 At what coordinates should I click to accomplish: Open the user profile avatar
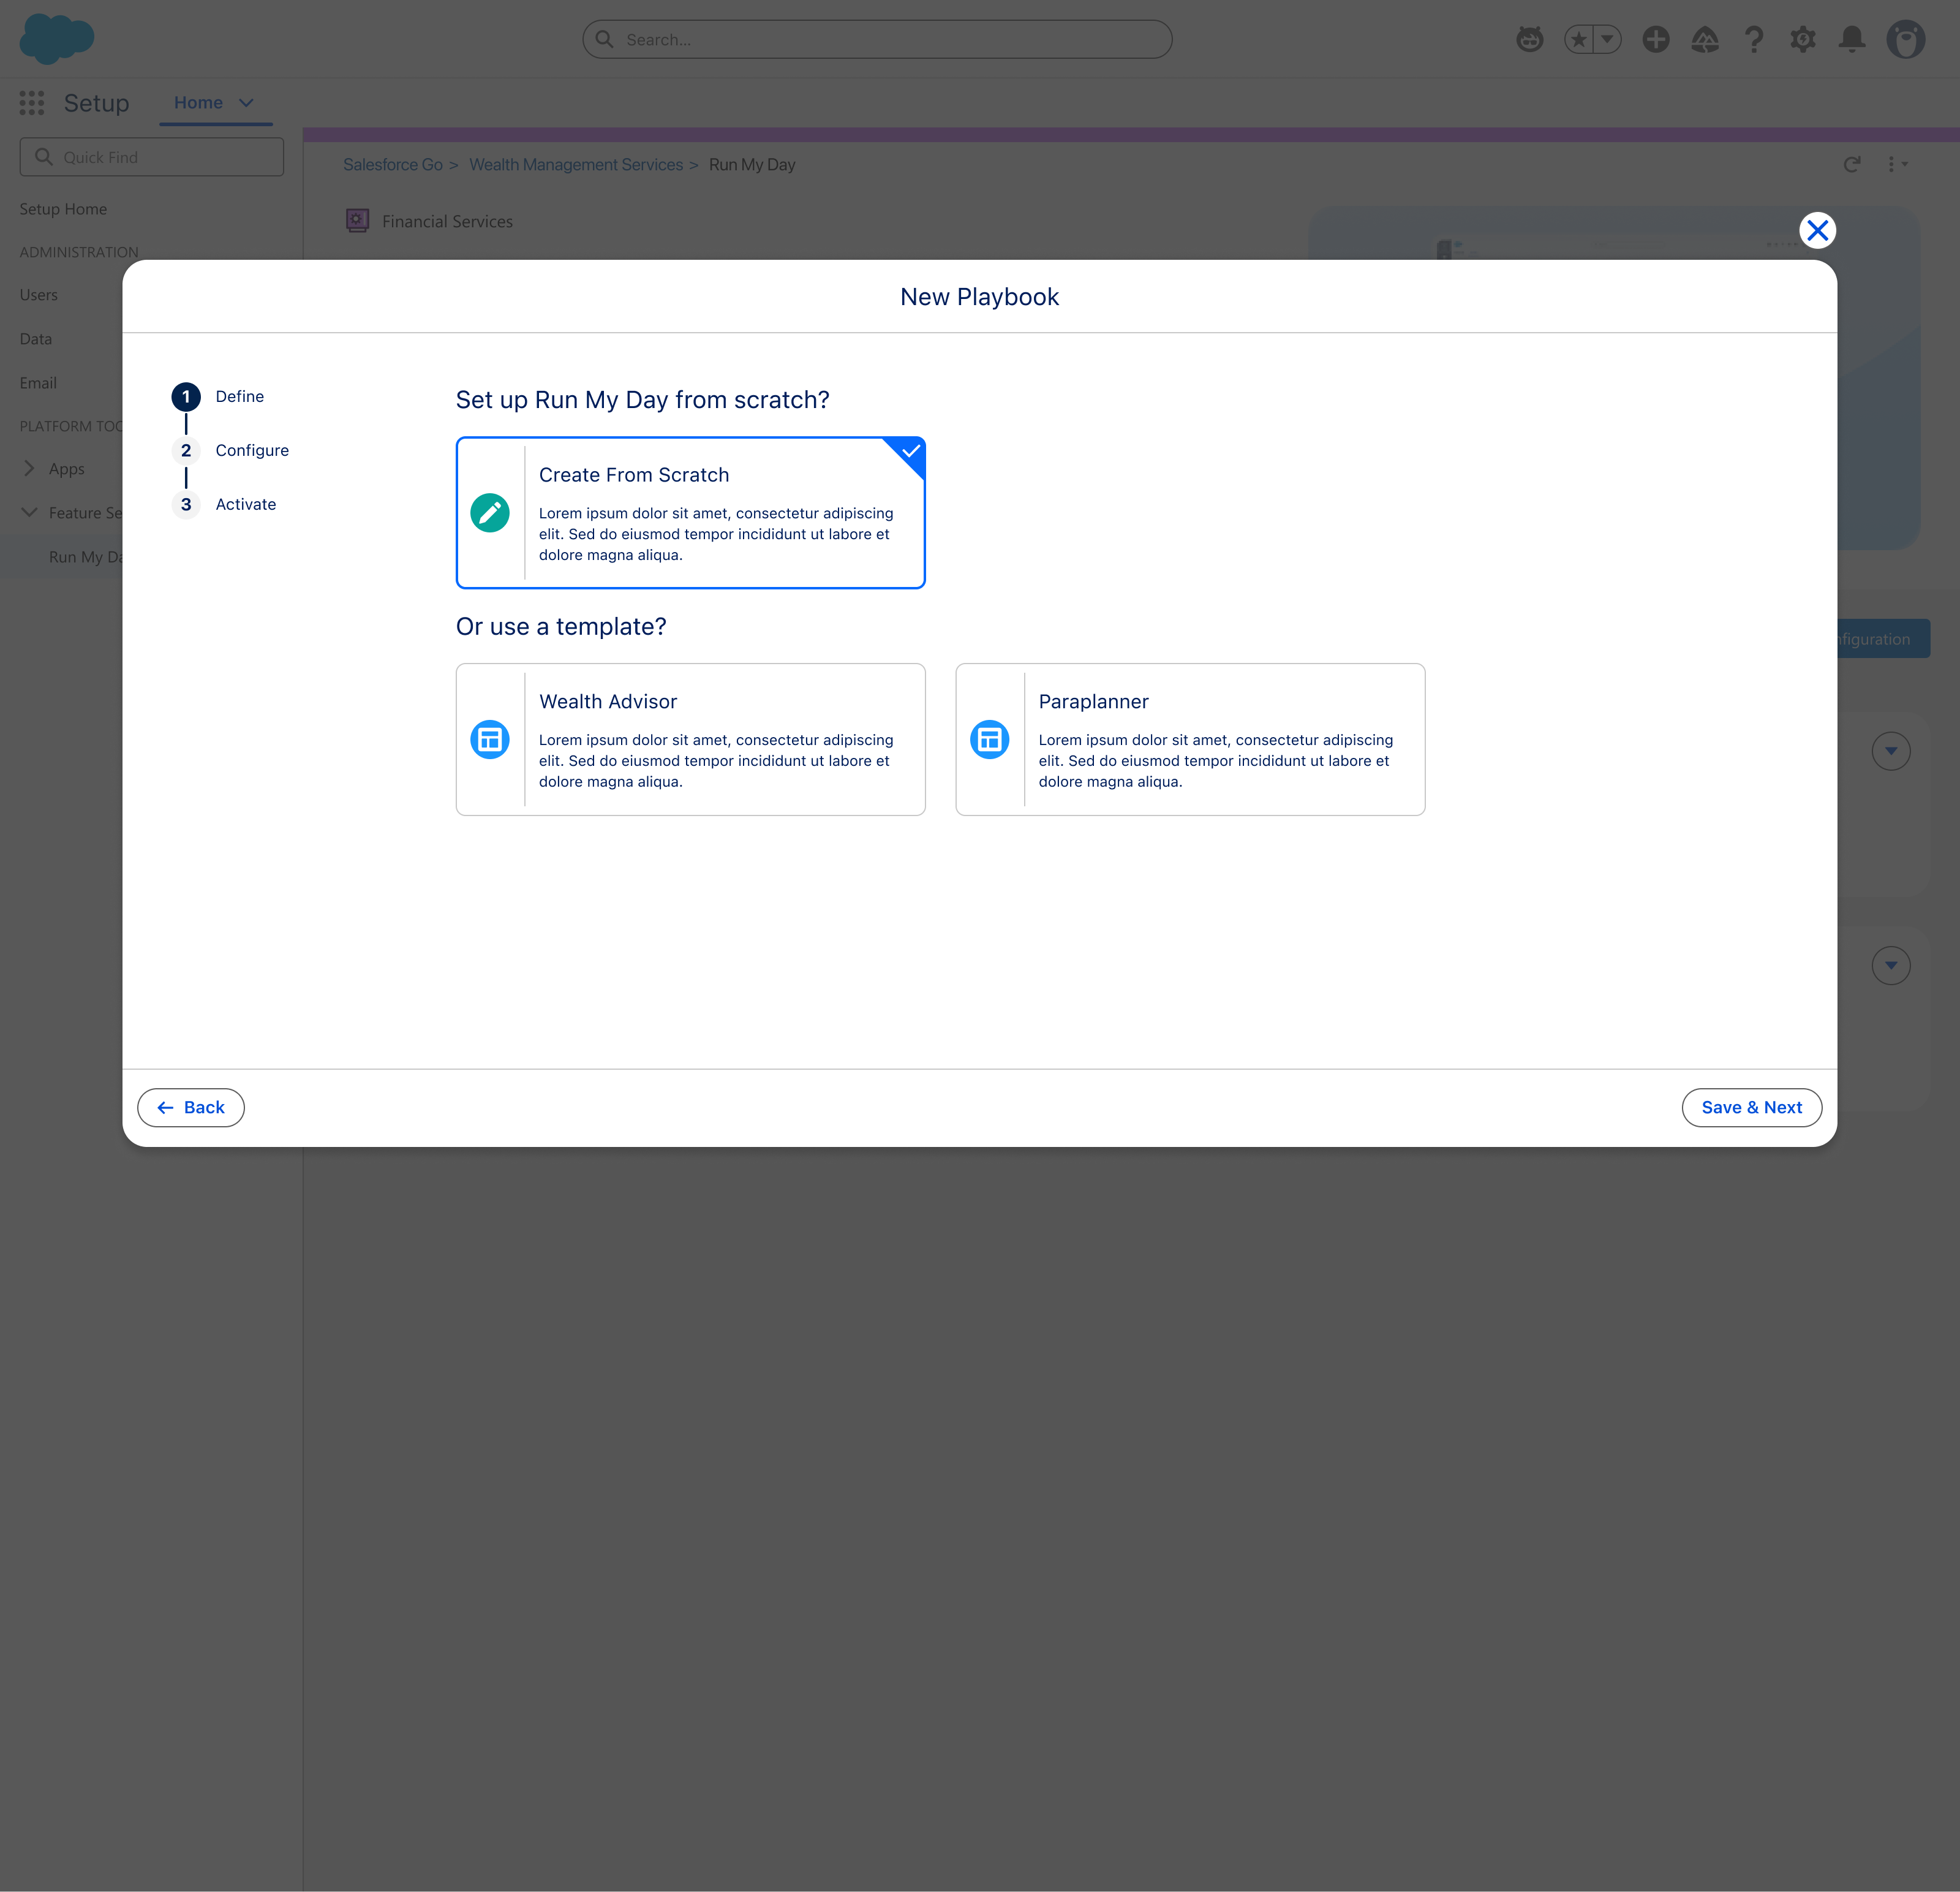1906,40
